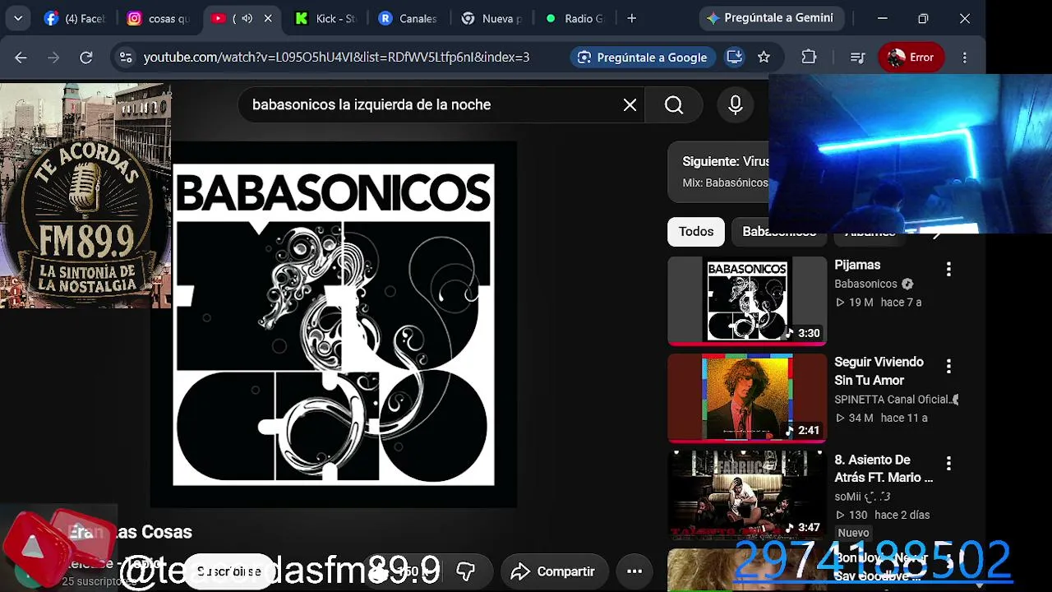Go back to the previous page
The width and height of the screenshot is (1052, 592).
21,58
